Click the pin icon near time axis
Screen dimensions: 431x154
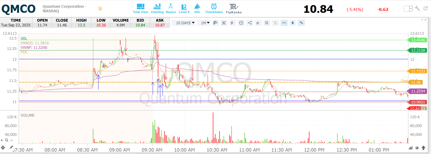pyautogui.click(x=11, y=147)
